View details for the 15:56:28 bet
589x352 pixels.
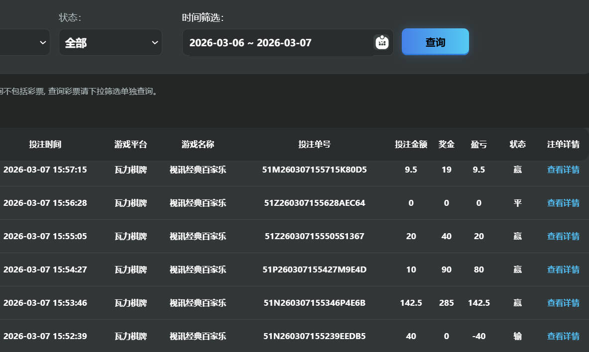coord(563,203)
